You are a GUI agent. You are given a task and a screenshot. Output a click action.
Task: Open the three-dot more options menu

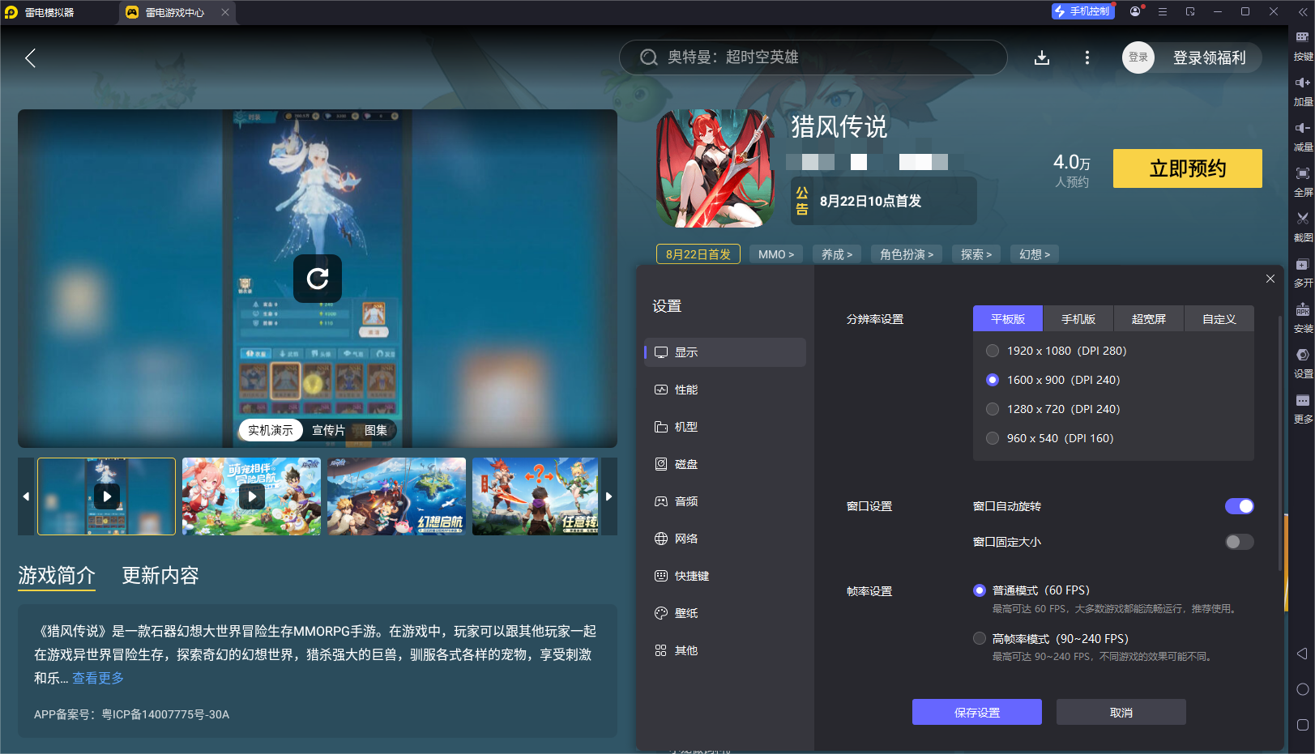point(1087,58)
